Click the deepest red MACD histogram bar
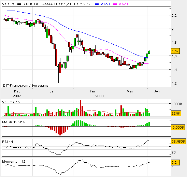 click(x=60, y=131)
